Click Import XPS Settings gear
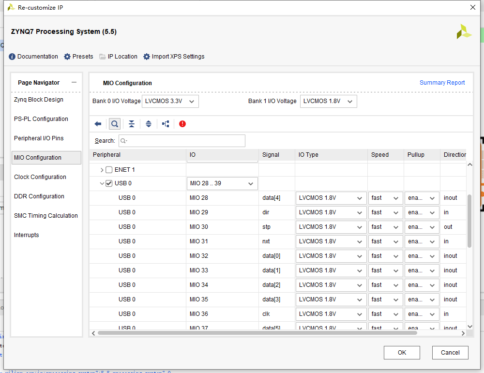Viewport: 484px width, 373px height. point(147,57)
